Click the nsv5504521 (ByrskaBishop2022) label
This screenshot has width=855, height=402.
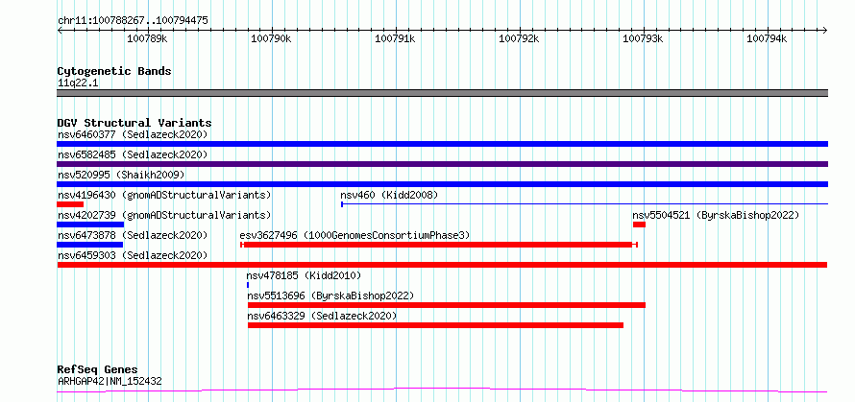(x=716, y=215)
